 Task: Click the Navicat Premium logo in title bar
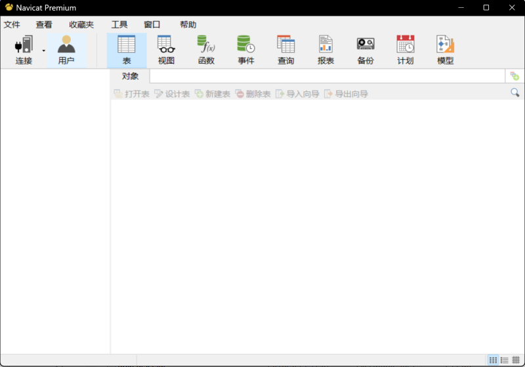pyautogui.click(x=9, y=7)
